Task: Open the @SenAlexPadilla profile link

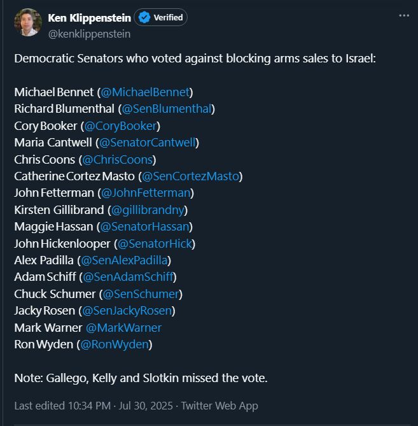Action: click(x=125, y=260)
